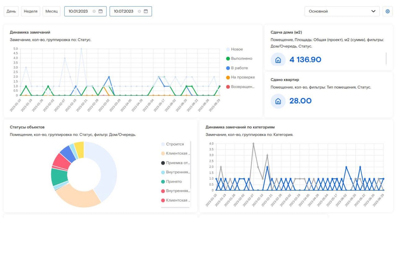The width and height of the screenshot is (397, 258).
Task: Click the Приемка от... legend item
Action: (x=178, y=163)
